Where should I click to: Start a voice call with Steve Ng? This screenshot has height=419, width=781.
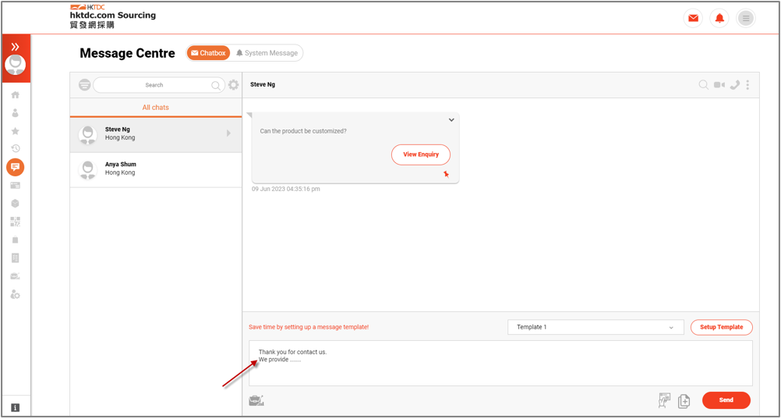coord(735,85)
